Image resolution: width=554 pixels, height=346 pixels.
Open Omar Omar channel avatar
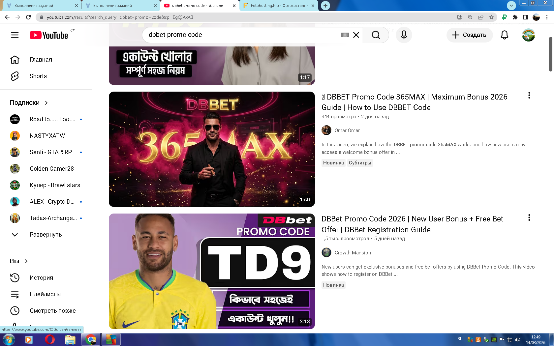click(x=326, y=130)
